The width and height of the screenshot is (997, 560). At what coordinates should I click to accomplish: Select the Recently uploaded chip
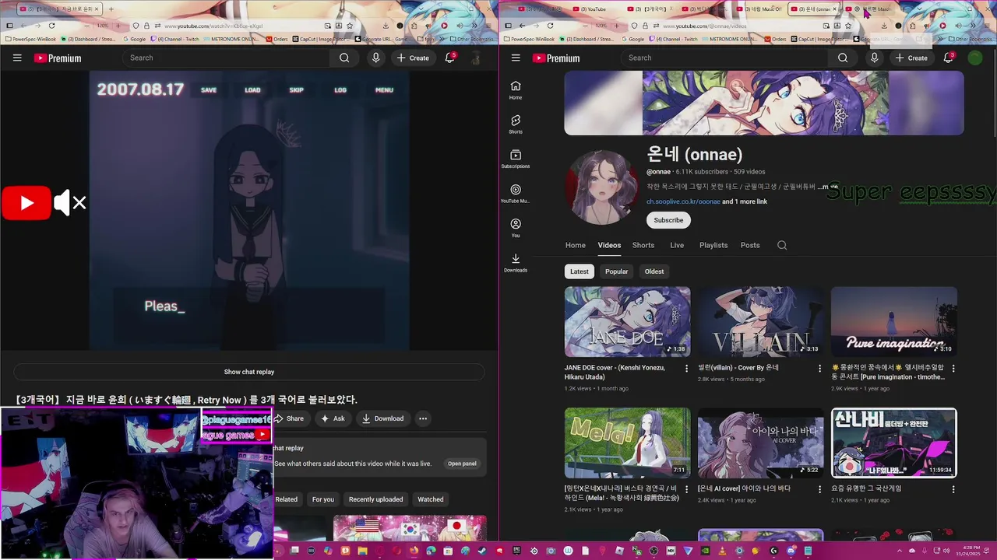pyautogui.click(x=376, y=499)
